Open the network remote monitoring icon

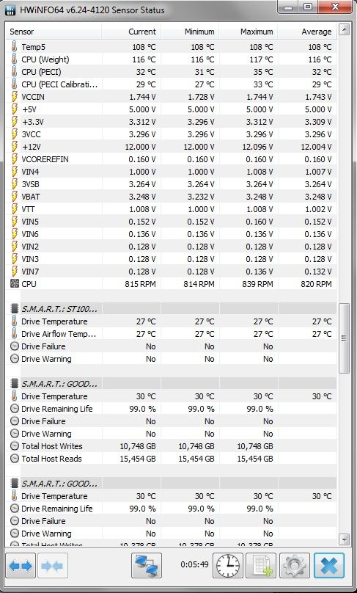pos(147,565)
